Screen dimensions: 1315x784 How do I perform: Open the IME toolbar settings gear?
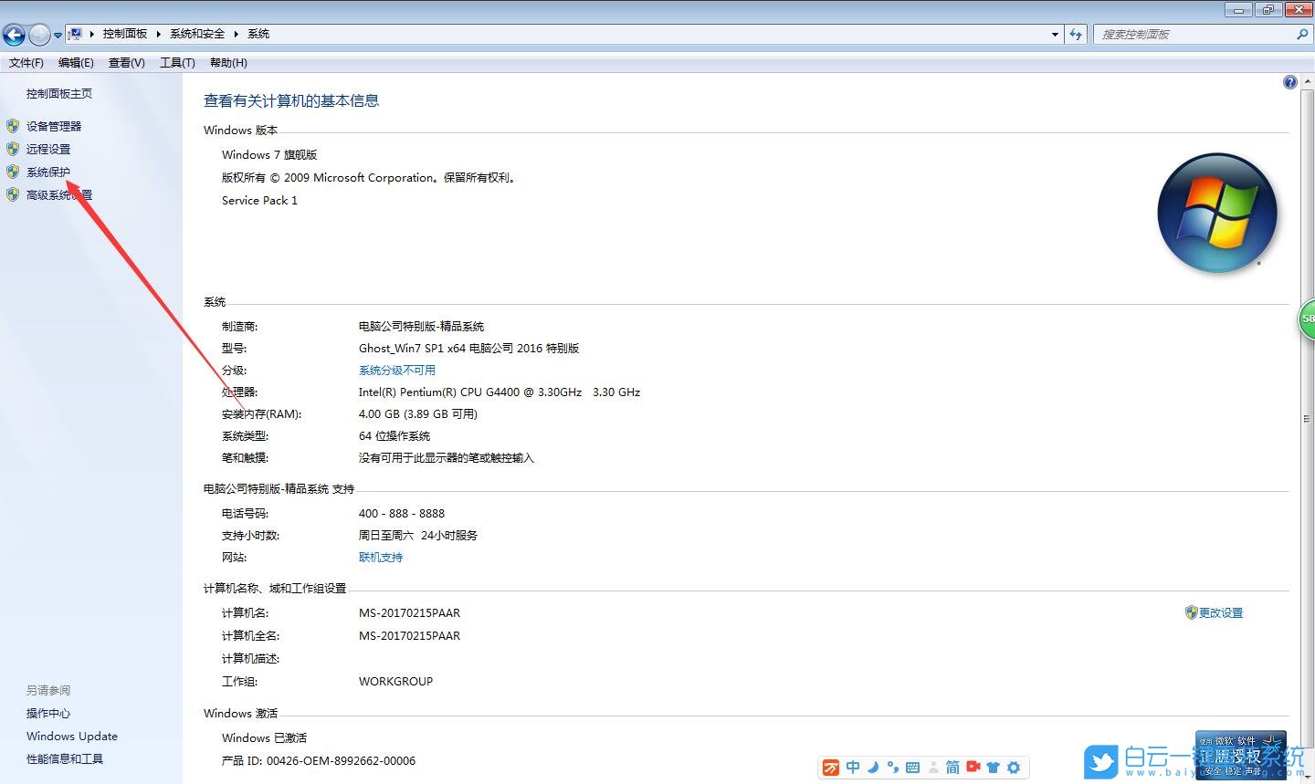tap(1013, 768)
